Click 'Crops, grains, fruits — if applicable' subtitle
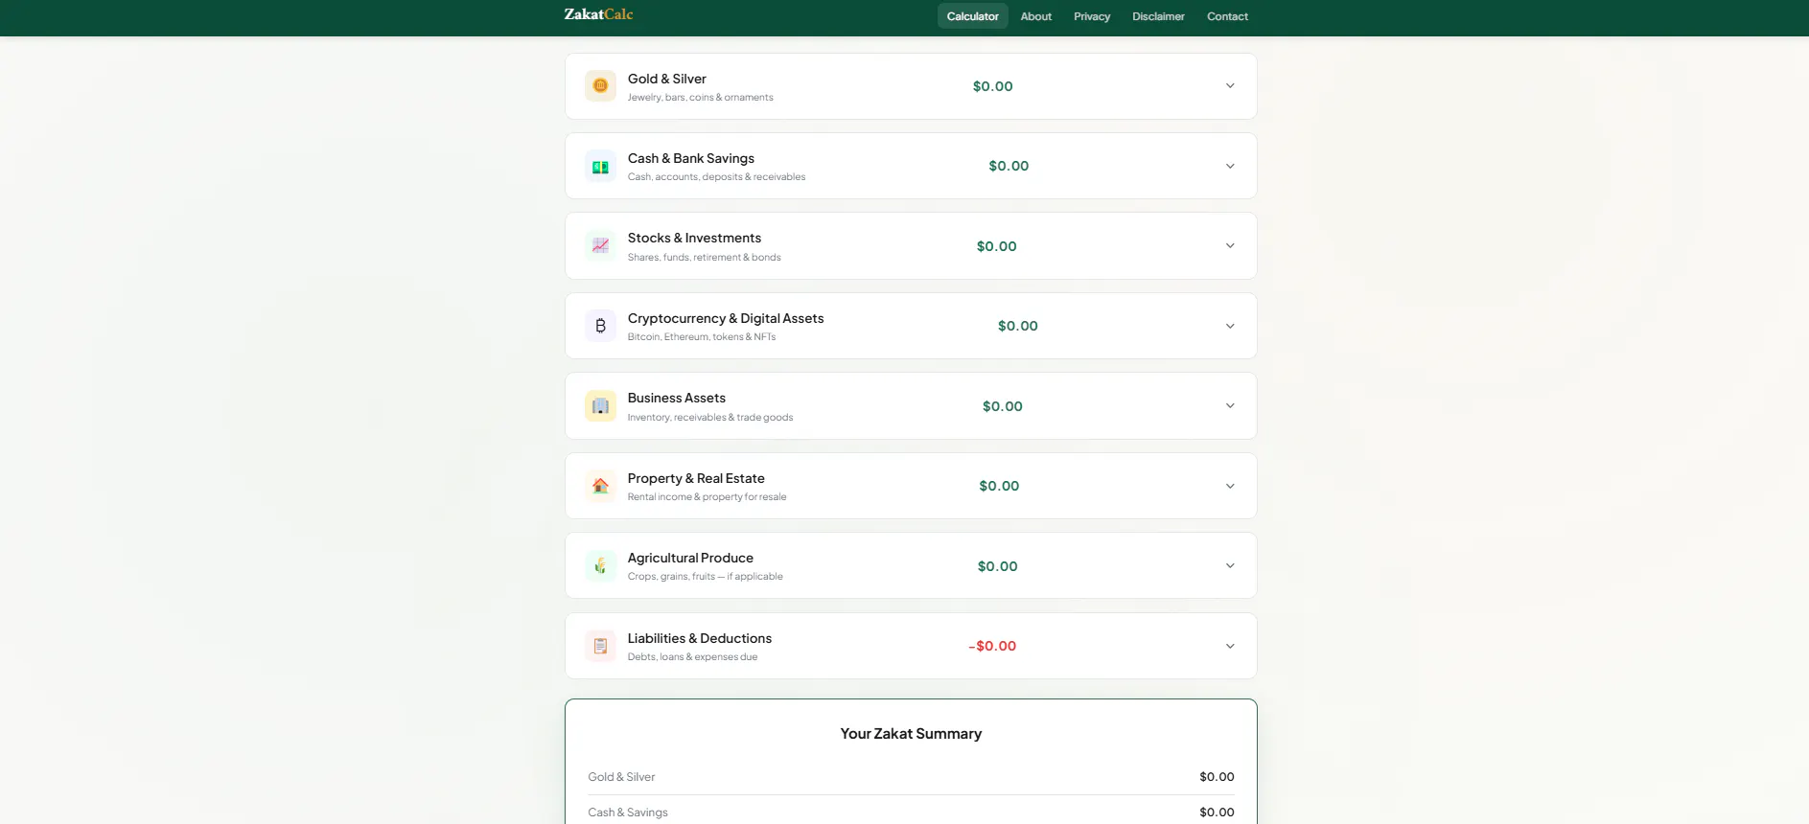The image size is (1809, 824). (x=705, y=577)
